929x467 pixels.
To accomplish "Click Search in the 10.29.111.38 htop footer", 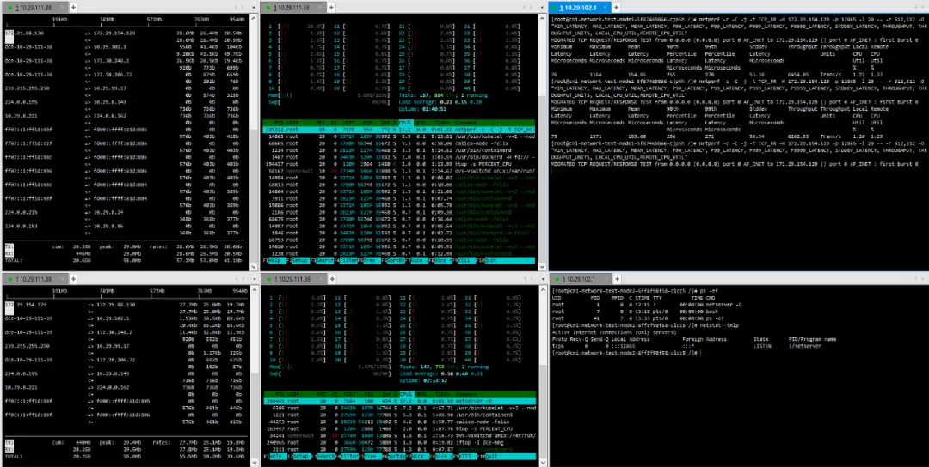I will click(324, 261).
